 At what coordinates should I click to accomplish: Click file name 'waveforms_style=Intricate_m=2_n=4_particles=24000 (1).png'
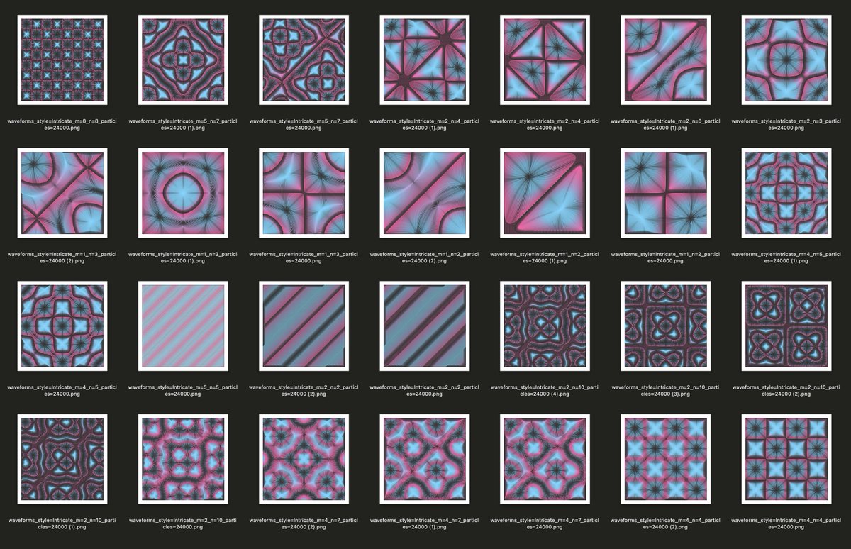coord(425,125)
